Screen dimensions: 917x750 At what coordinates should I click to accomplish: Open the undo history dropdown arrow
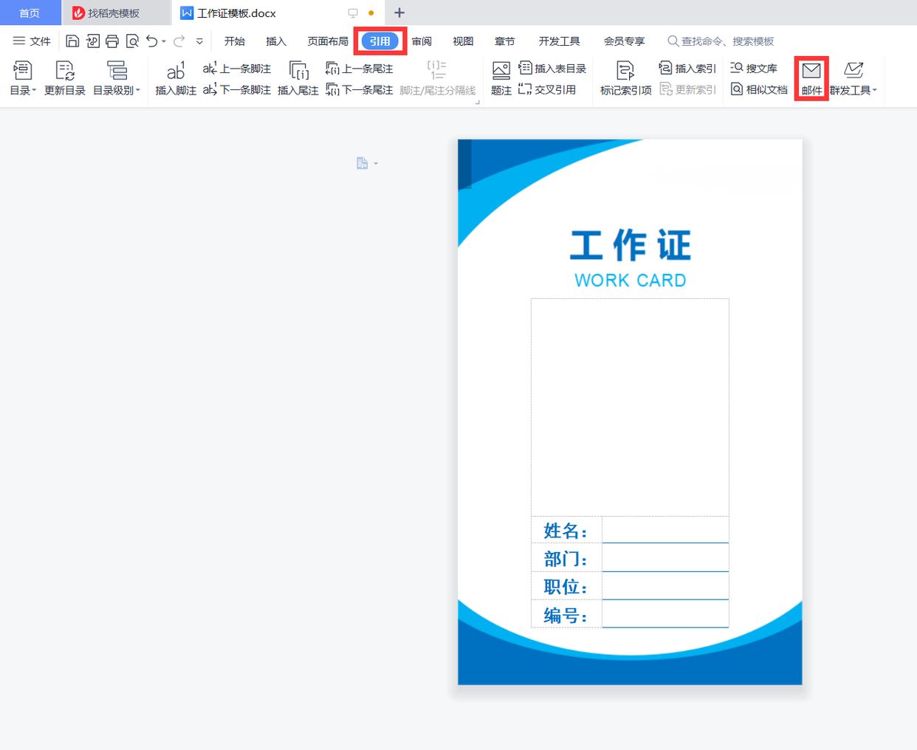pos(164,41)
